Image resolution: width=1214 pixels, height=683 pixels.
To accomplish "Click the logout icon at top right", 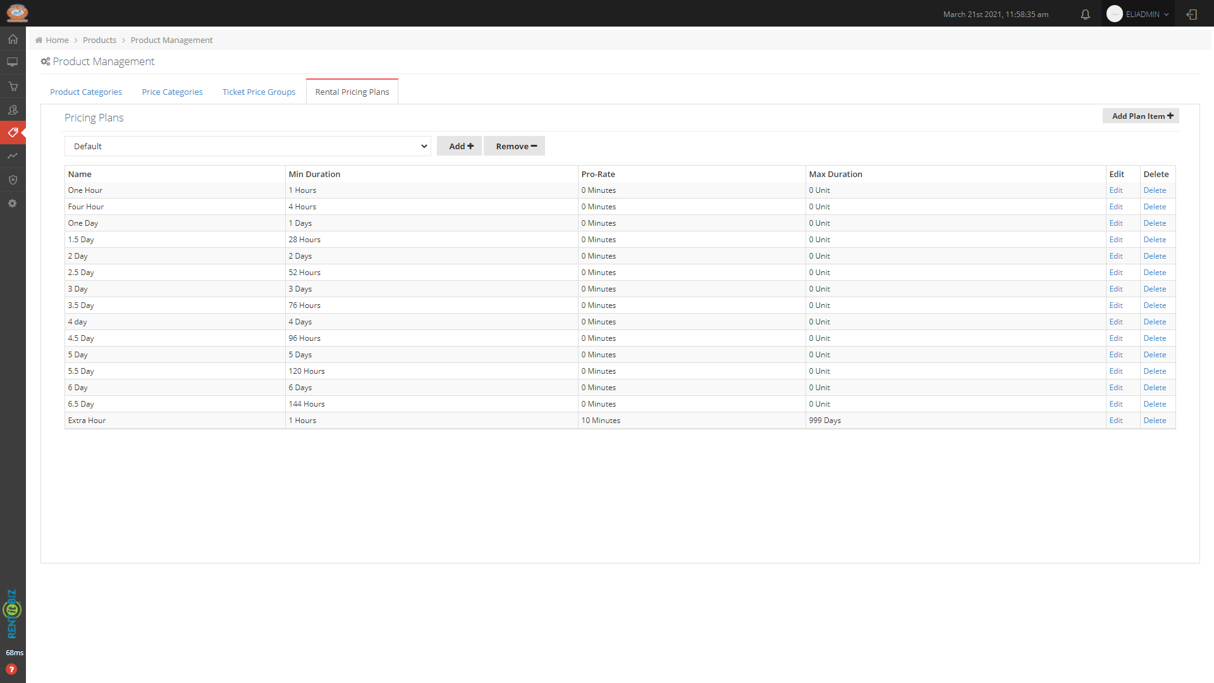I will click(1192, 14).
